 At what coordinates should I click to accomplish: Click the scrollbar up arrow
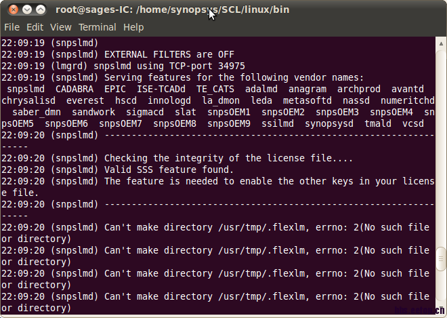tap(441, 43)
